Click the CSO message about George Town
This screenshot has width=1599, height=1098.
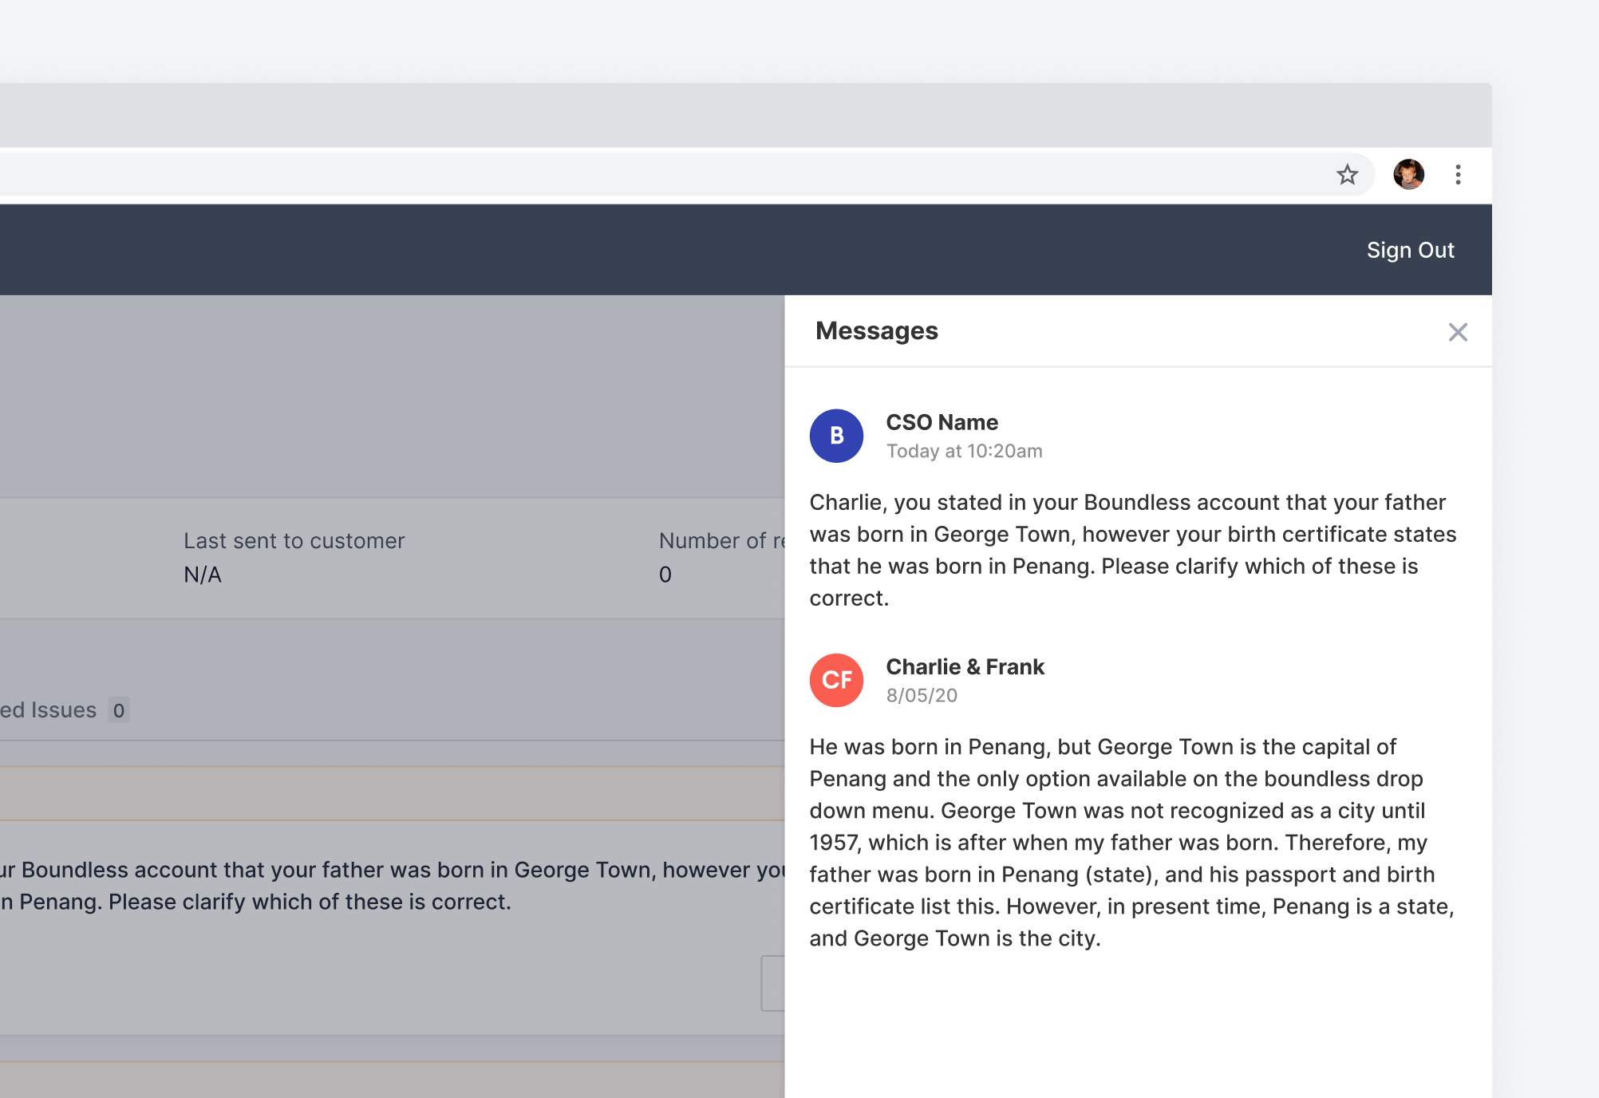[1132, 550]
